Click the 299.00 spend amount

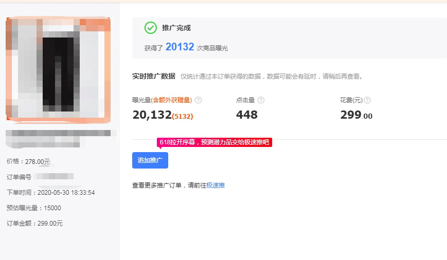(356, 115)
